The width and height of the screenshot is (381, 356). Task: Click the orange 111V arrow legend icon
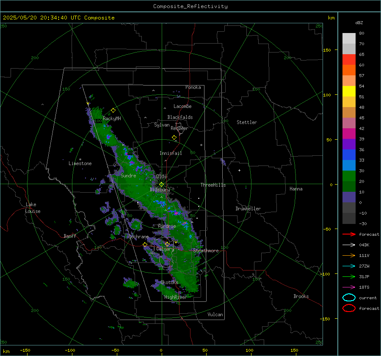[x=349, y=255]
